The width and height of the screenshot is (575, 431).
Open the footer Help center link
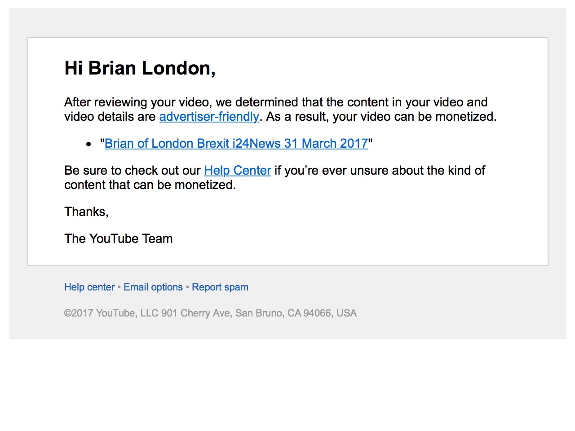pos(89,287)
